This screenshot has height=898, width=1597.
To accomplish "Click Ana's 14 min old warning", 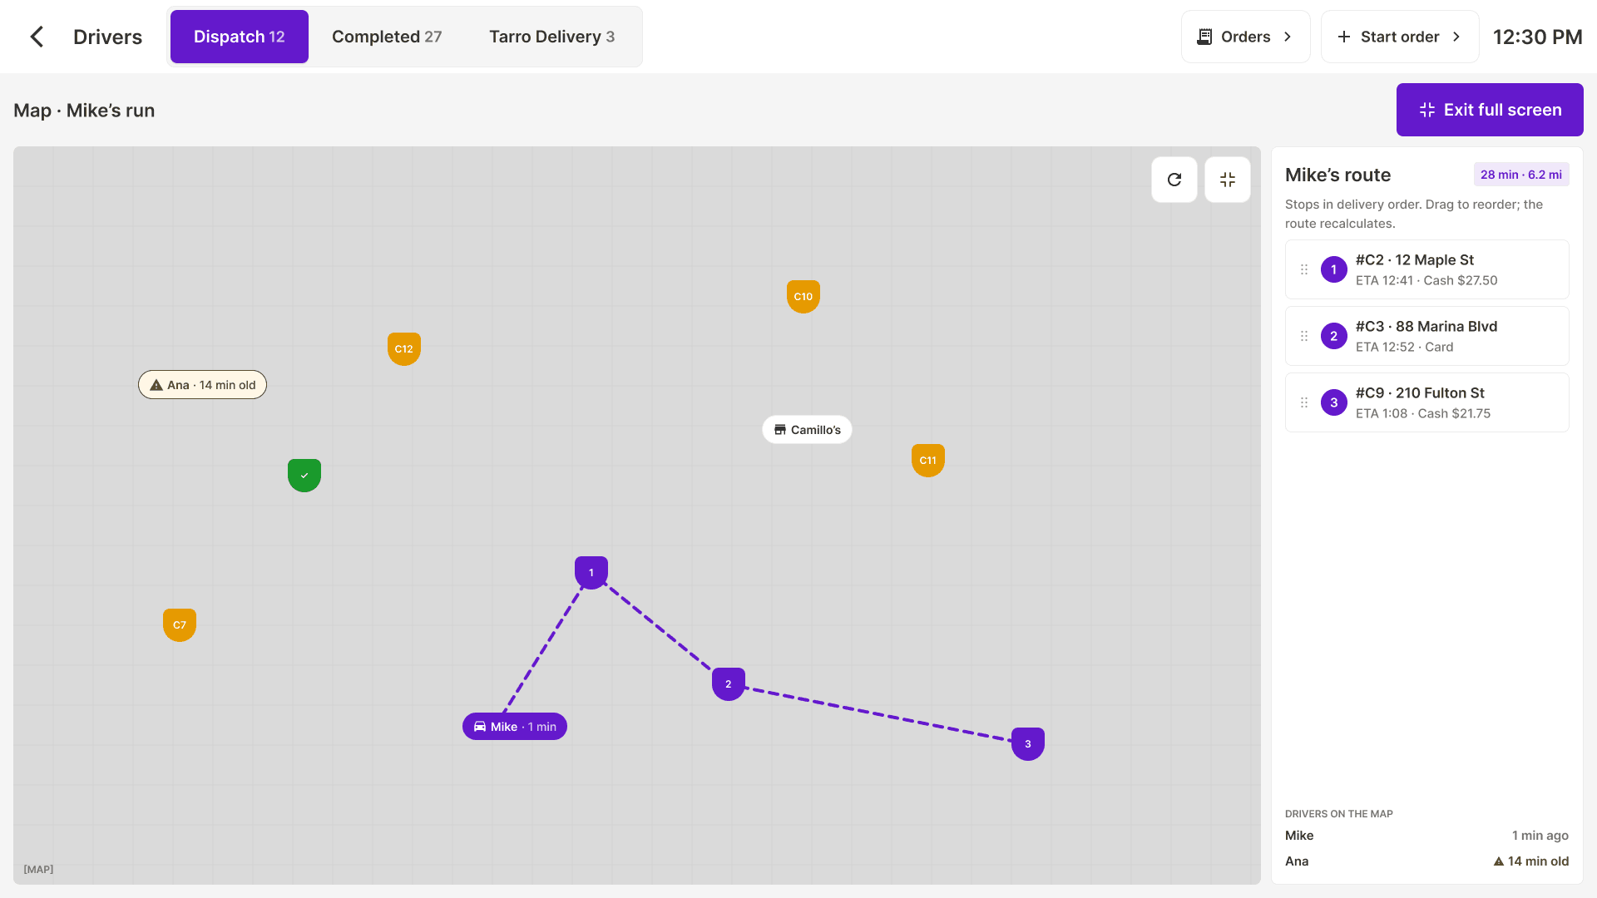I will [1531, 861].
